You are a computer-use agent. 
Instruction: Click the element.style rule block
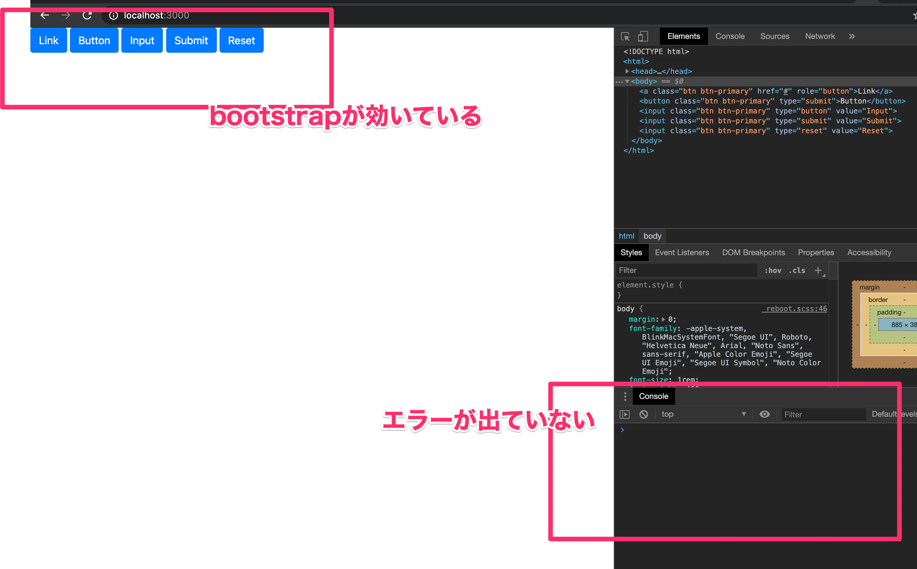point(722,290)
